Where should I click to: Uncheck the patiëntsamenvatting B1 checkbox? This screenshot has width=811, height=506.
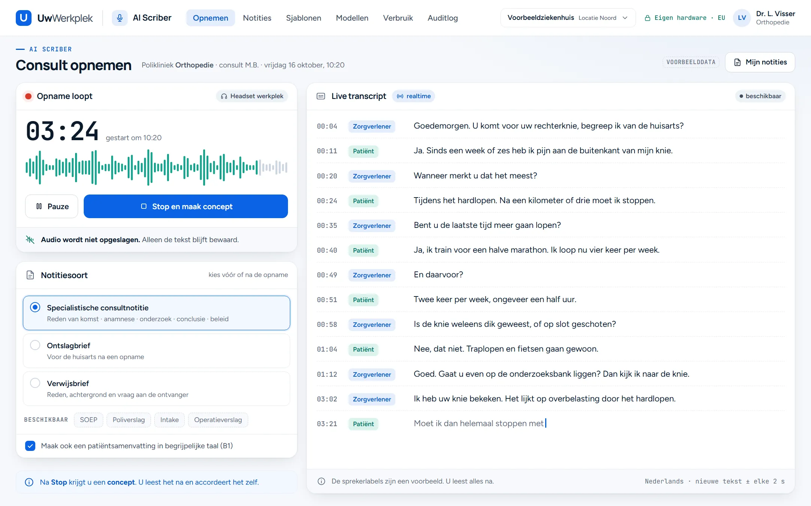point(30,446)
